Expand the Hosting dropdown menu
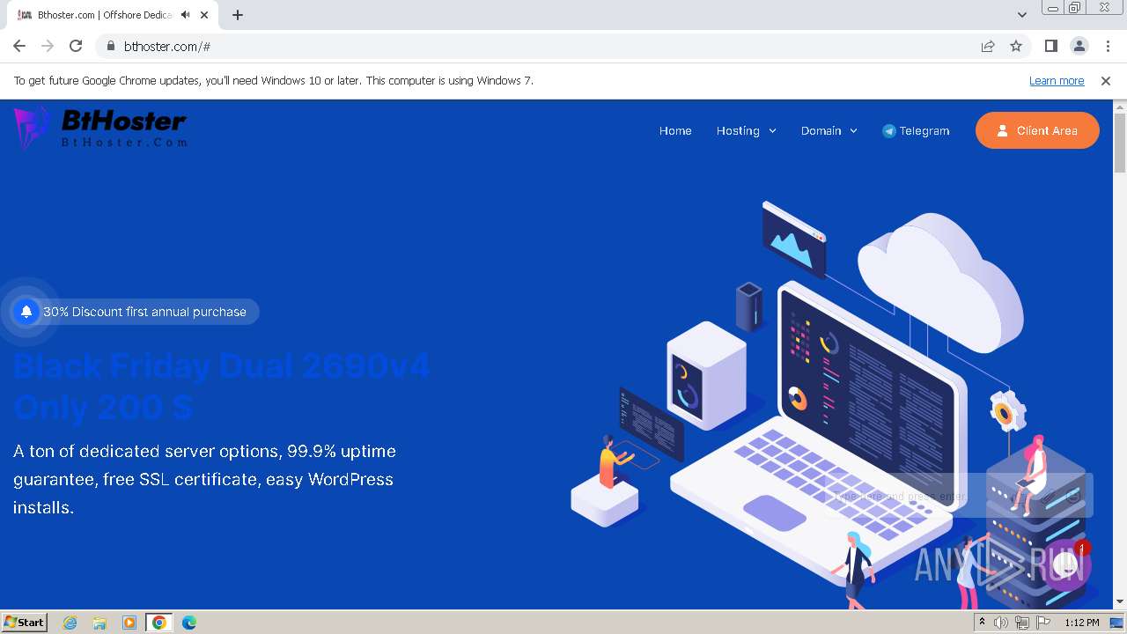Screen dimensions: 1127x634 click(746, 130)
